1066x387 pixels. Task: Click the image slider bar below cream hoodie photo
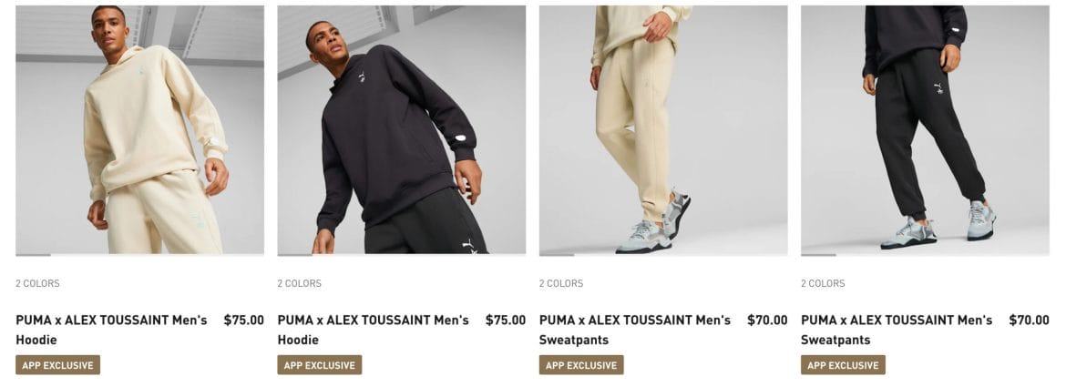tap(139, 255)
